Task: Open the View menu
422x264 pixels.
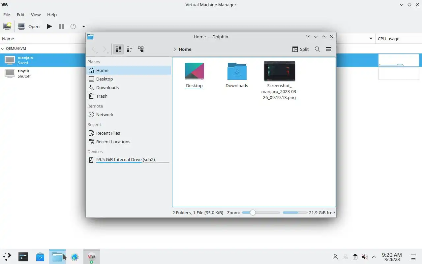Action: coord(36,15)
